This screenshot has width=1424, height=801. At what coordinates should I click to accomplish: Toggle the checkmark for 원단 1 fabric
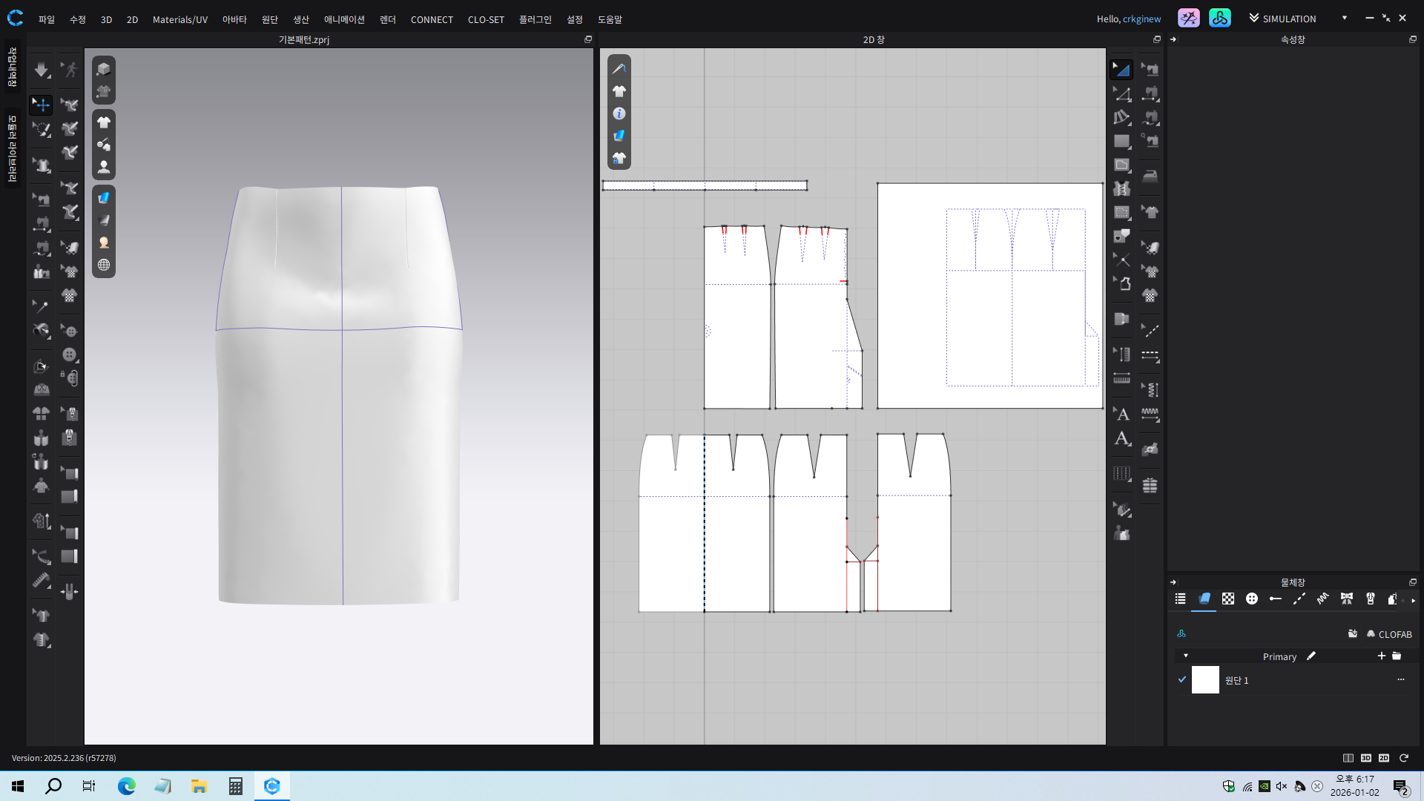point(1182,679)
